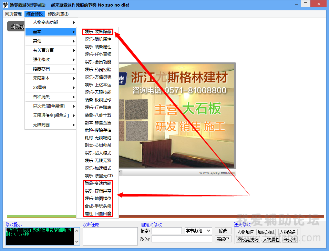Pick 装备-八卦十五 menu entry
329x251 pixels.
click(98, 115)
